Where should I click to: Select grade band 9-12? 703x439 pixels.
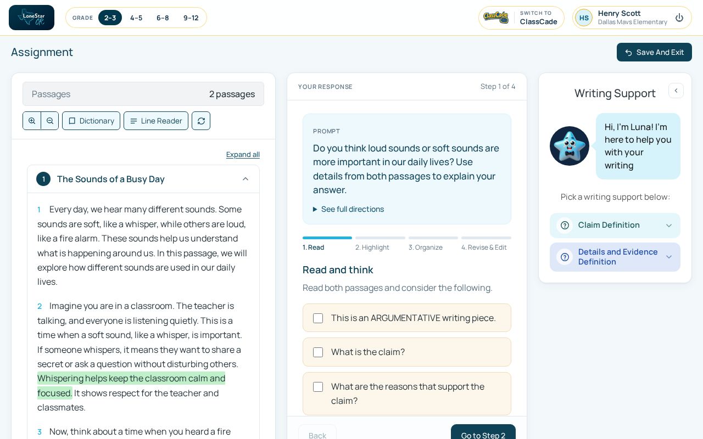(x=191, y=18)
